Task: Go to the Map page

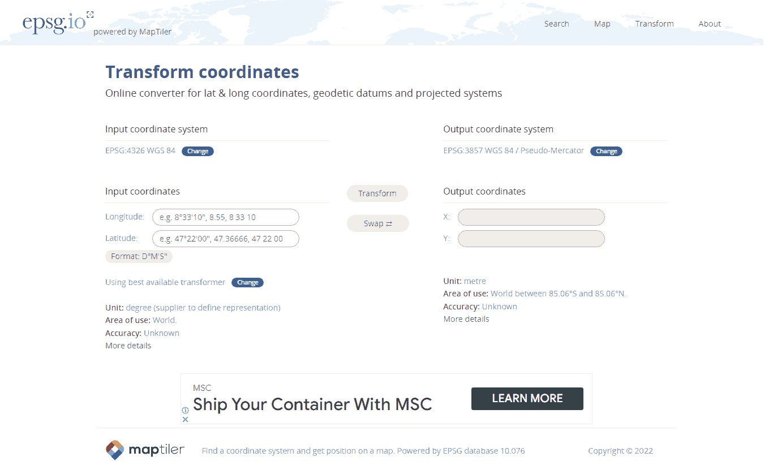Action: click(602, 24)
